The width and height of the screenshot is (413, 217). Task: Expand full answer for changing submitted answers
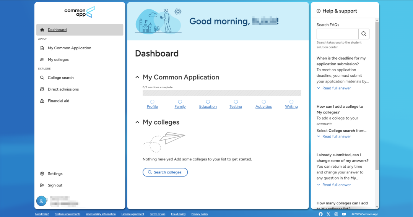click(x=334, y=185)
